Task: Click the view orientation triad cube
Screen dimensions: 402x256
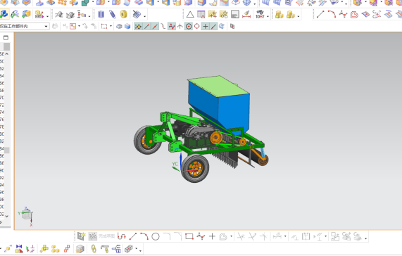Action: coord(26,215)
